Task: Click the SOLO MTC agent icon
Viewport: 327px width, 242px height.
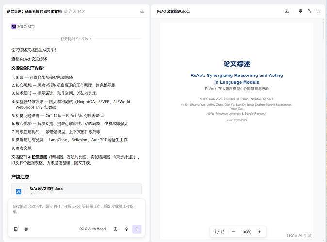Action: [14, 27]
